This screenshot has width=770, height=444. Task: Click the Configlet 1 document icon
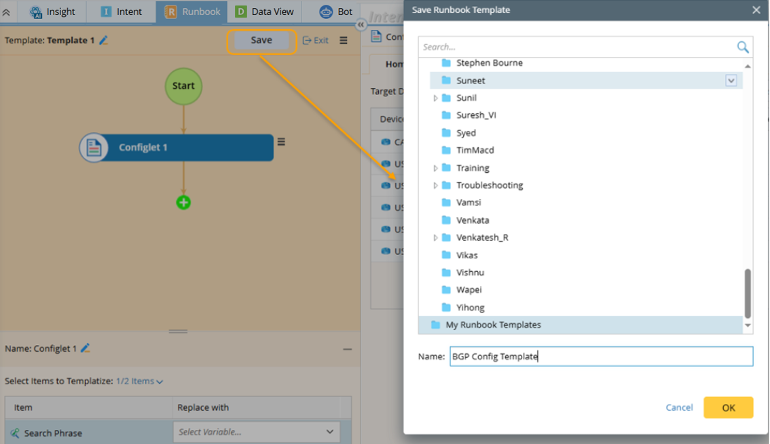(94, 147)
